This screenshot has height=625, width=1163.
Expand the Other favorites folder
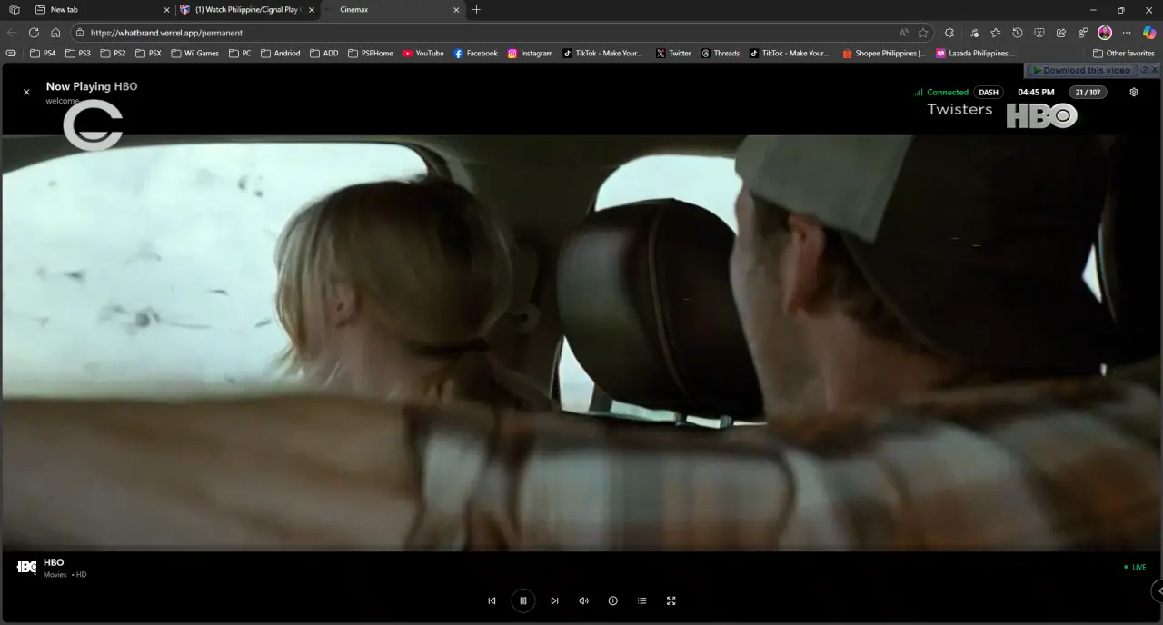tap(1124, 54)
